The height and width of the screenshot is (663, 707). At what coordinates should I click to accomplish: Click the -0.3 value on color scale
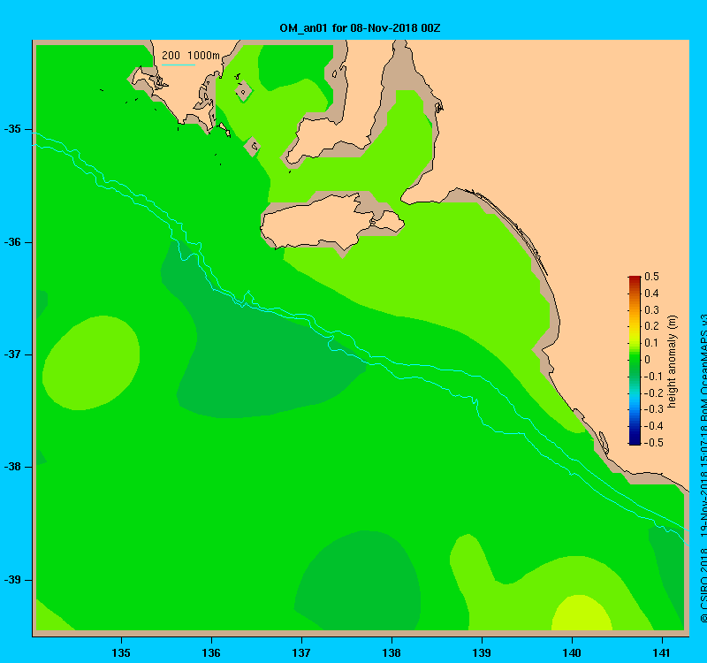[653, 409]
